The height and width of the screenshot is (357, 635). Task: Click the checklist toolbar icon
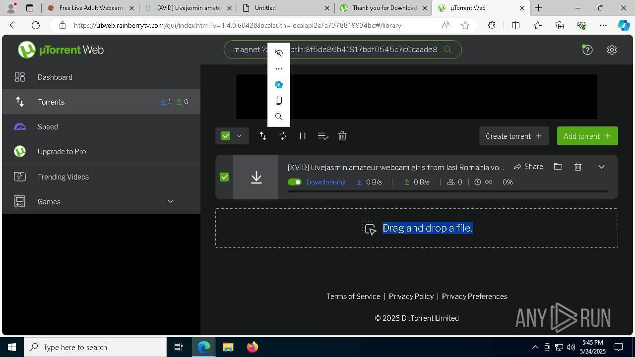click(x=323, y=136)
